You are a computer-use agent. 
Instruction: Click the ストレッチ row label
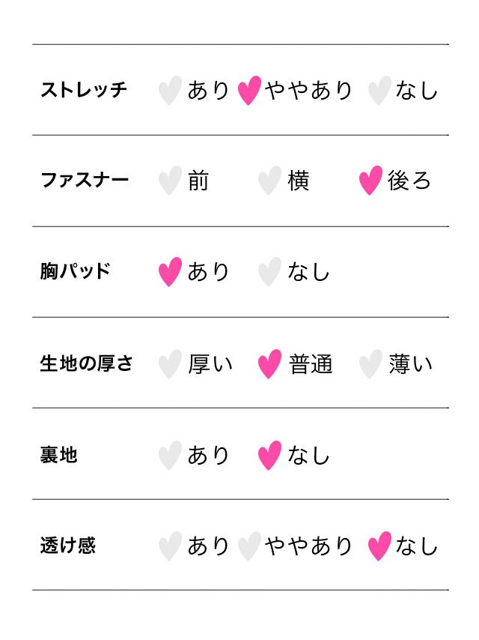(84, 90)
